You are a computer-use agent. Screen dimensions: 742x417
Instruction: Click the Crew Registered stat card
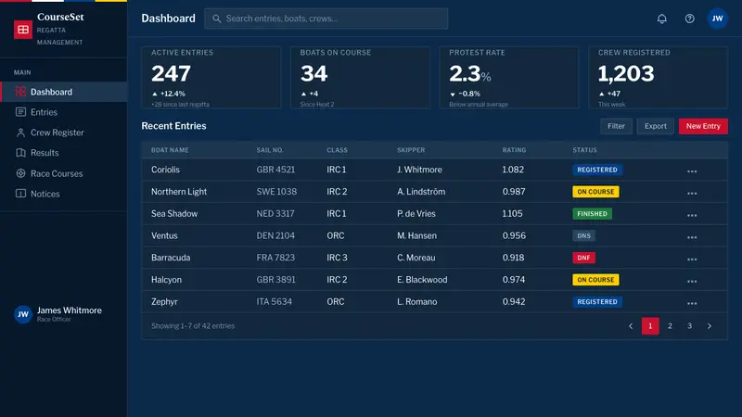coord(659,78)
